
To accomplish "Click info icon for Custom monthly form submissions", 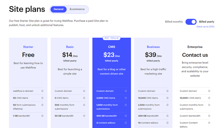I will pyautogui.click(x=209, y=105).
